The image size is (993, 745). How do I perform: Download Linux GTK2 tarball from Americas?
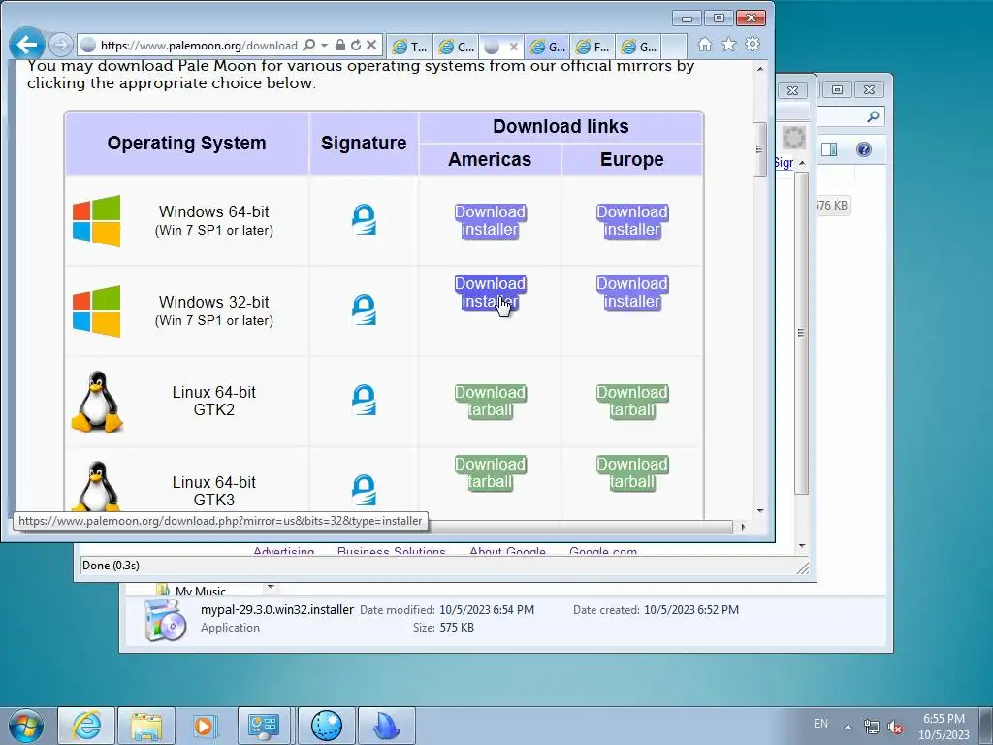point(490,401)
